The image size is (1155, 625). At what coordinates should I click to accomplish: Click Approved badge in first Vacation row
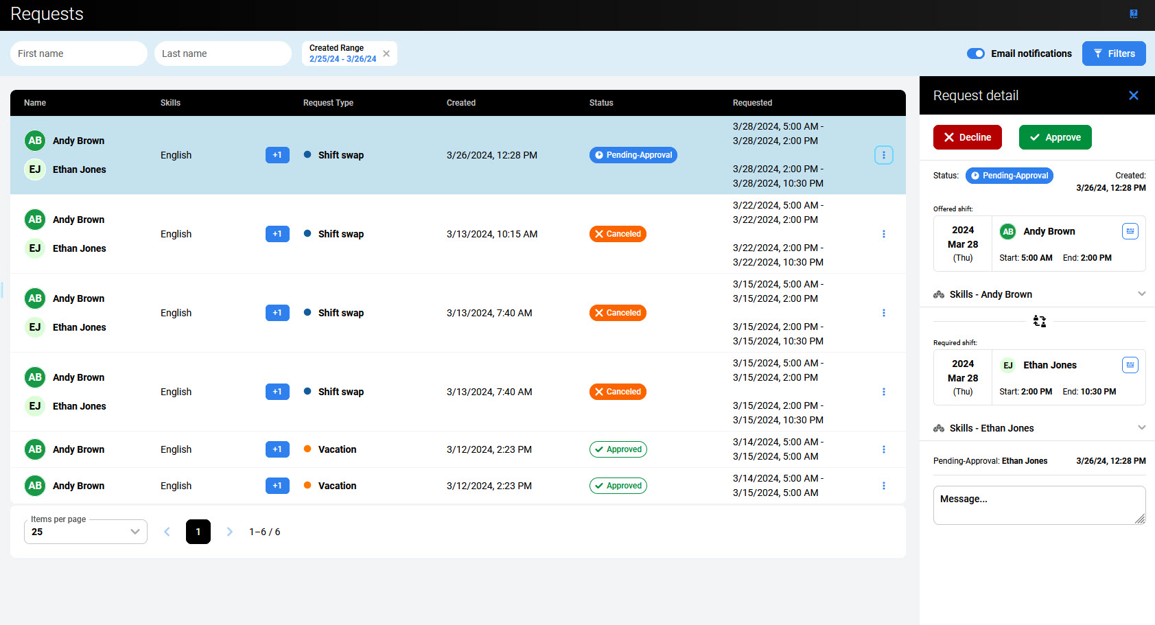tap(618, 449)
